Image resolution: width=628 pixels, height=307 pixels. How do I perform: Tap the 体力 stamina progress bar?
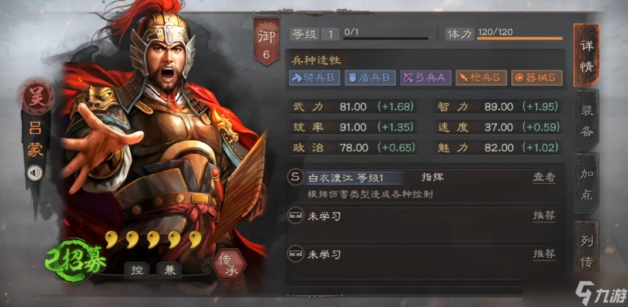(519, 39)
